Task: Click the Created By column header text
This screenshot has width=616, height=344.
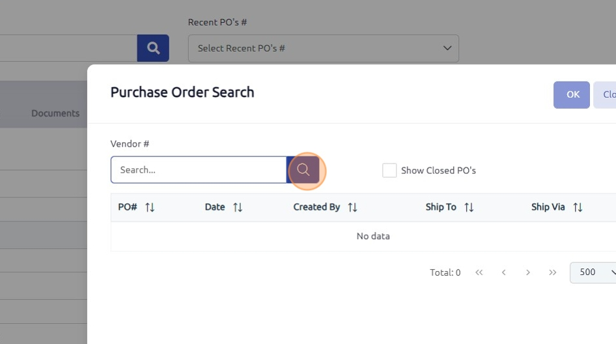Action: (x=316, y=207)
